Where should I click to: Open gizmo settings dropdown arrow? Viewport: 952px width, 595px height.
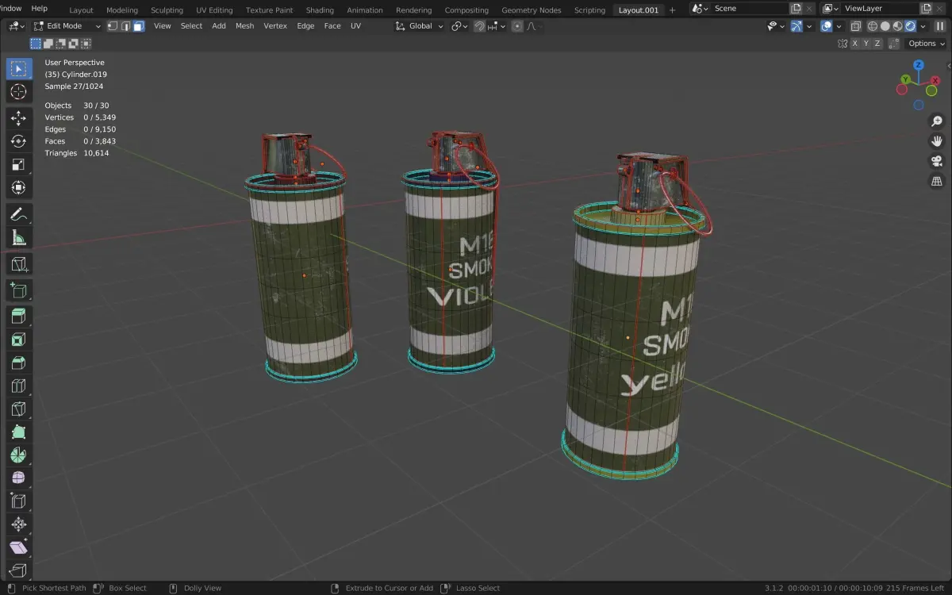point(808,26)
